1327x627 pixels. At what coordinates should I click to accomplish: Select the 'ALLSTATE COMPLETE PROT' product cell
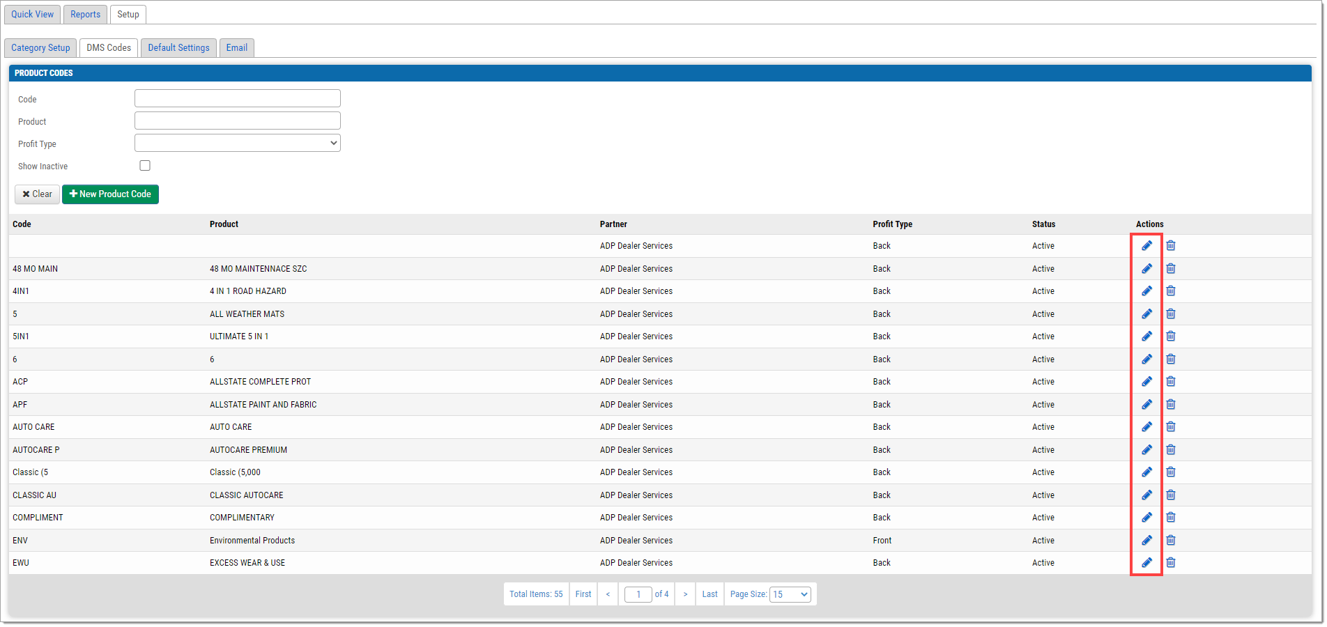click(260, 382)
